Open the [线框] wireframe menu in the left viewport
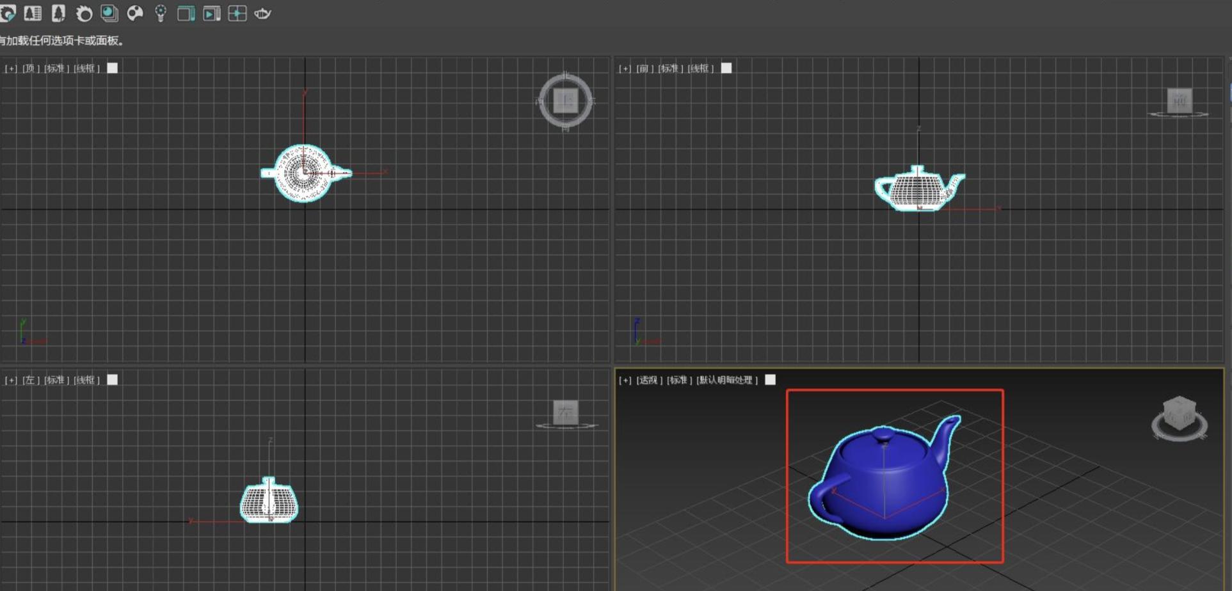 (86, 380)
